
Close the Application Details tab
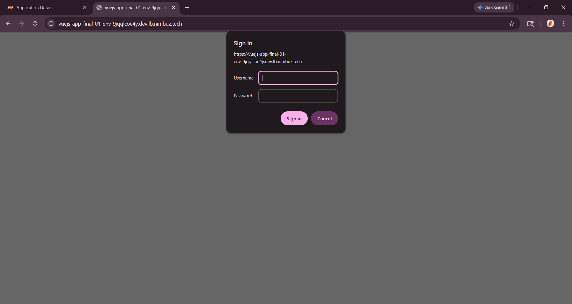click(85, 7)
